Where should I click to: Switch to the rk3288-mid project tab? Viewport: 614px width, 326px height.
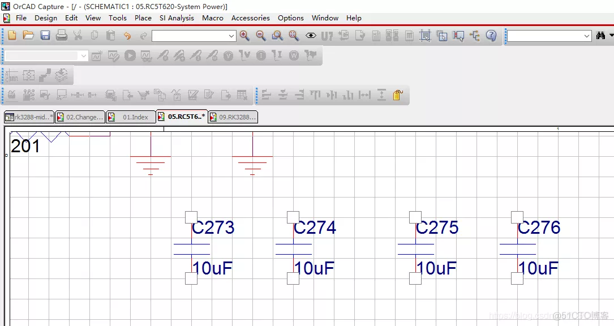pyautogui.click(x=29, y=117)
